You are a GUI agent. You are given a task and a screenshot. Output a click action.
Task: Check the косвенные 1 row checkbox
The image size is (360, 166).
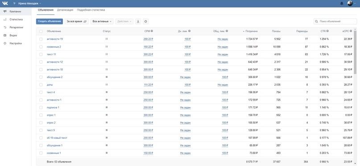coord(41,153)
